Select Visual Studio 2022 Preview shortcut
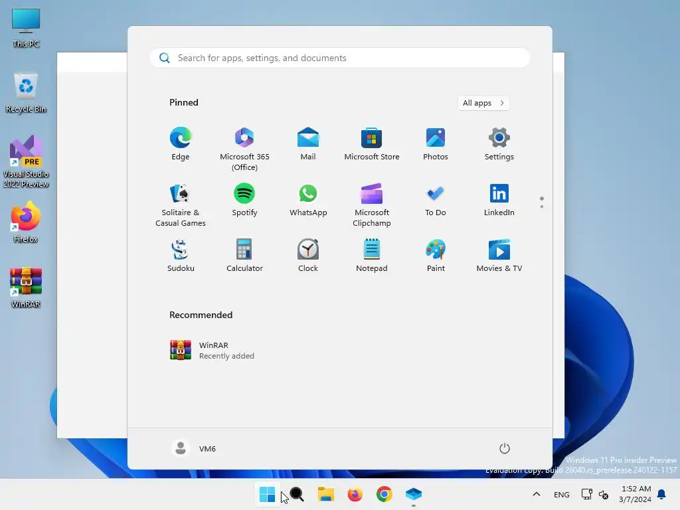Screen dimensions: 680x510 point(26,161)
